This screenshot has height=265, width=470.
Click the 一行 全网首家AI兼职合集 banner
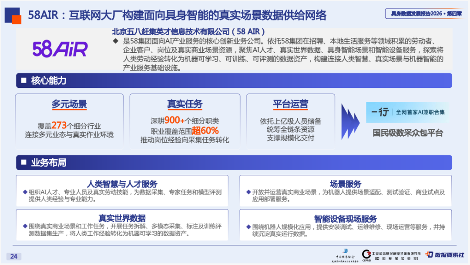[408, 112]
